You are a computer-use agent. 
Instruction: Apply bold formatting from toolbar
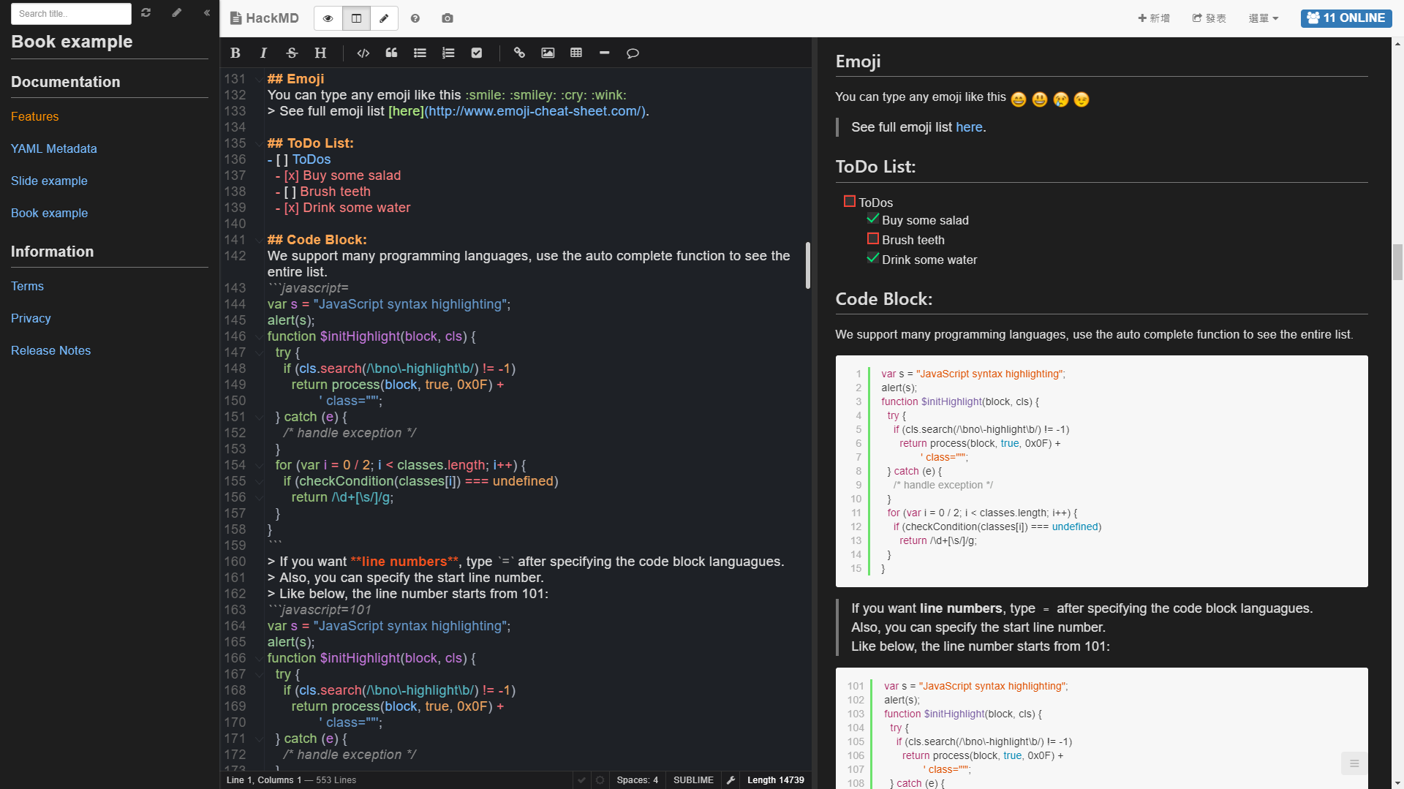point(235,53)
